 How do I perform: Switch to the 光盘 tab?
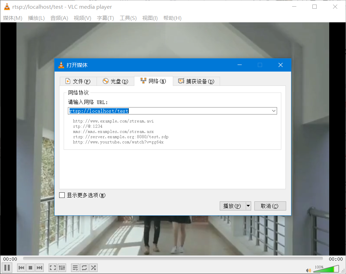click(x=115, y=81)
